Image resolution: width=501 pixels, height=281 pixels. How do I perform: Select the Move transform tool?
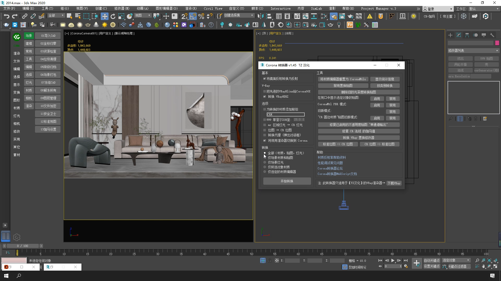[x=104, y=16]
